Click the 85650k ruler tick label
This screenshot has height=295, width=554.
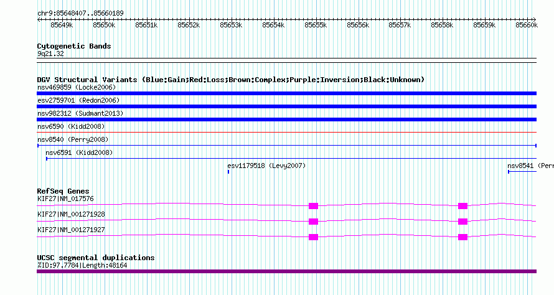click(104, 25)
